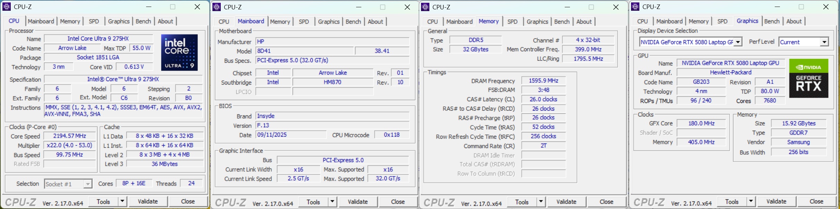
Task: Switch to Memory tab in the Mainboard window
Action: click(280, 21)
